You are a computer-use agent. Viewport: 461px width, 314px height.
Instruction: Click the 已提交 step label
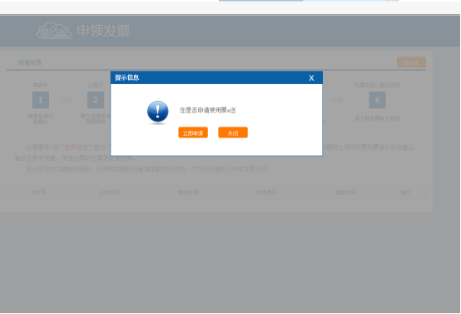96,85
